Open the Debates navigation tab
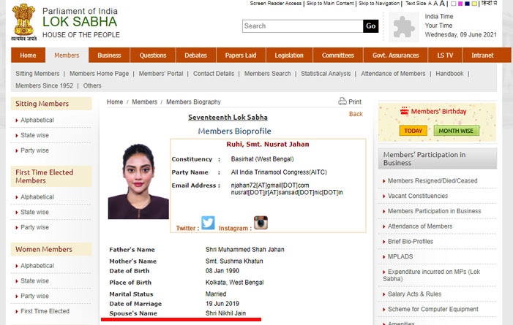The height and width of the screenshot is (325, 513). [x=195, y=56]
